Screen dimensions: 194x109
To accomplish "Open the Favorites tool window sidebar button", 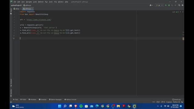I will (11, 93).
